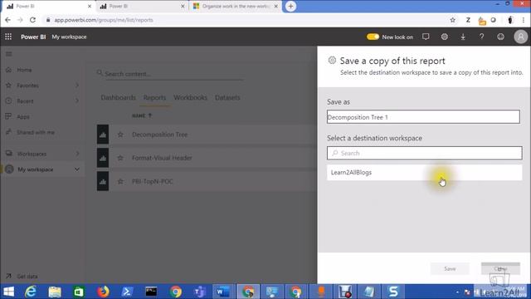
Task: Open PowerShell from the taskbar
Action: coord(127,292)
